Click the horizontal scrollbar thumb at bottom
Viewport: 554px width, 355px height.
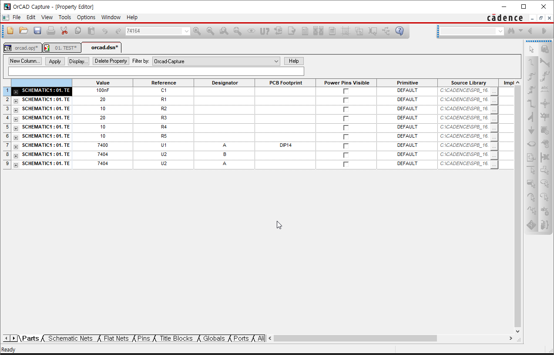355,338
